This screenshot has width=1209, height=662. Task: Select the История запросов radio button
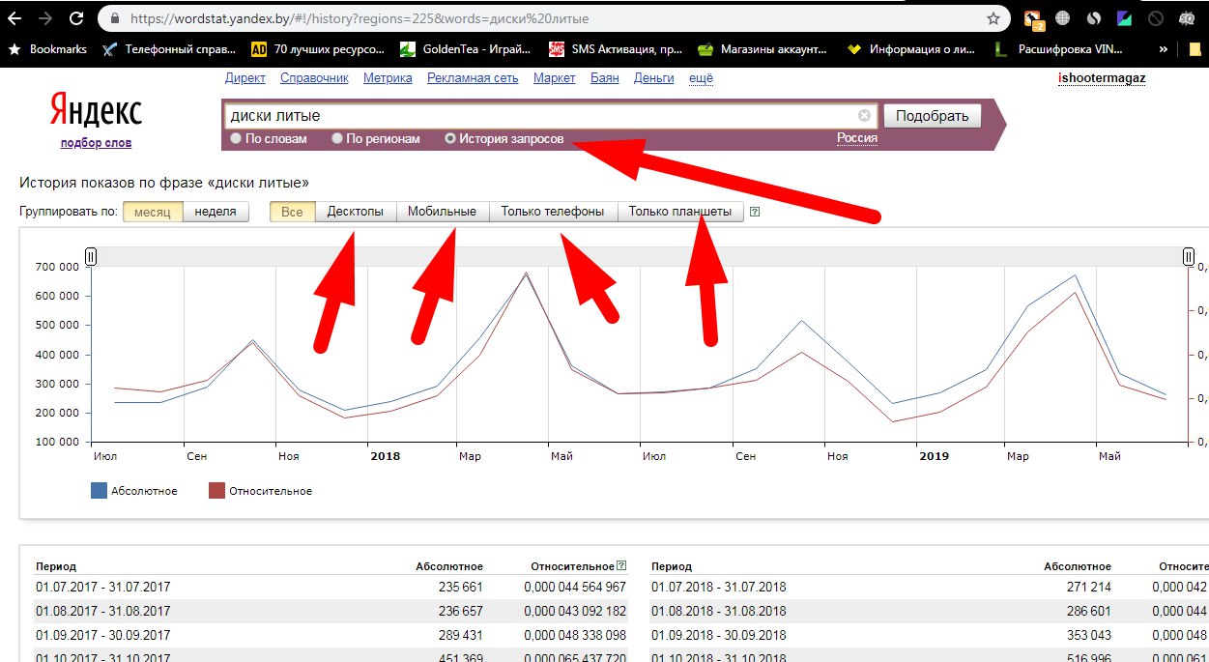click(x=450, y=139)
